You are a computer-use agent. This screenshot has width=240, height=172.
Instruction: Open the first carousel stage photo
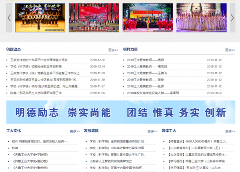39,18
